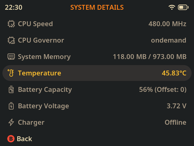Viewport: 194px width, 146px height.
Task: Click the ondemand governor value
Action: pos(169,40)
